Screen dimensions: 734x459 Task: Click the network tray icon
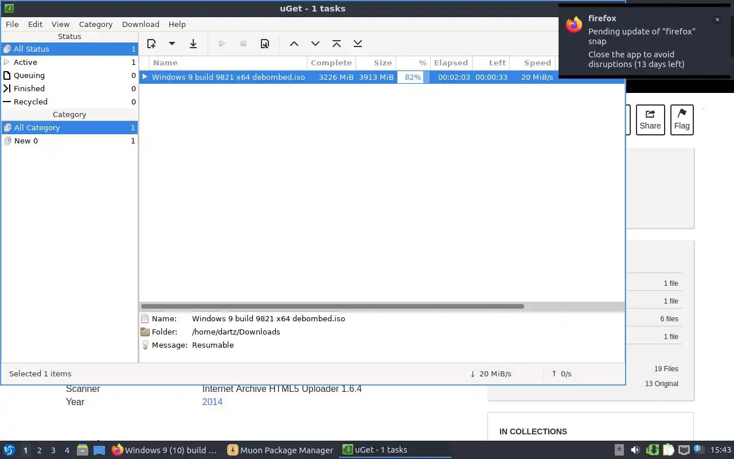(684, 450)
